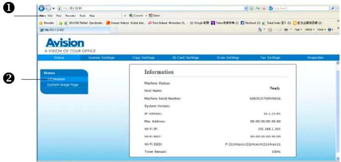
Task: Expand the address bar history dropdown arrow
Action: pos(246,8)
